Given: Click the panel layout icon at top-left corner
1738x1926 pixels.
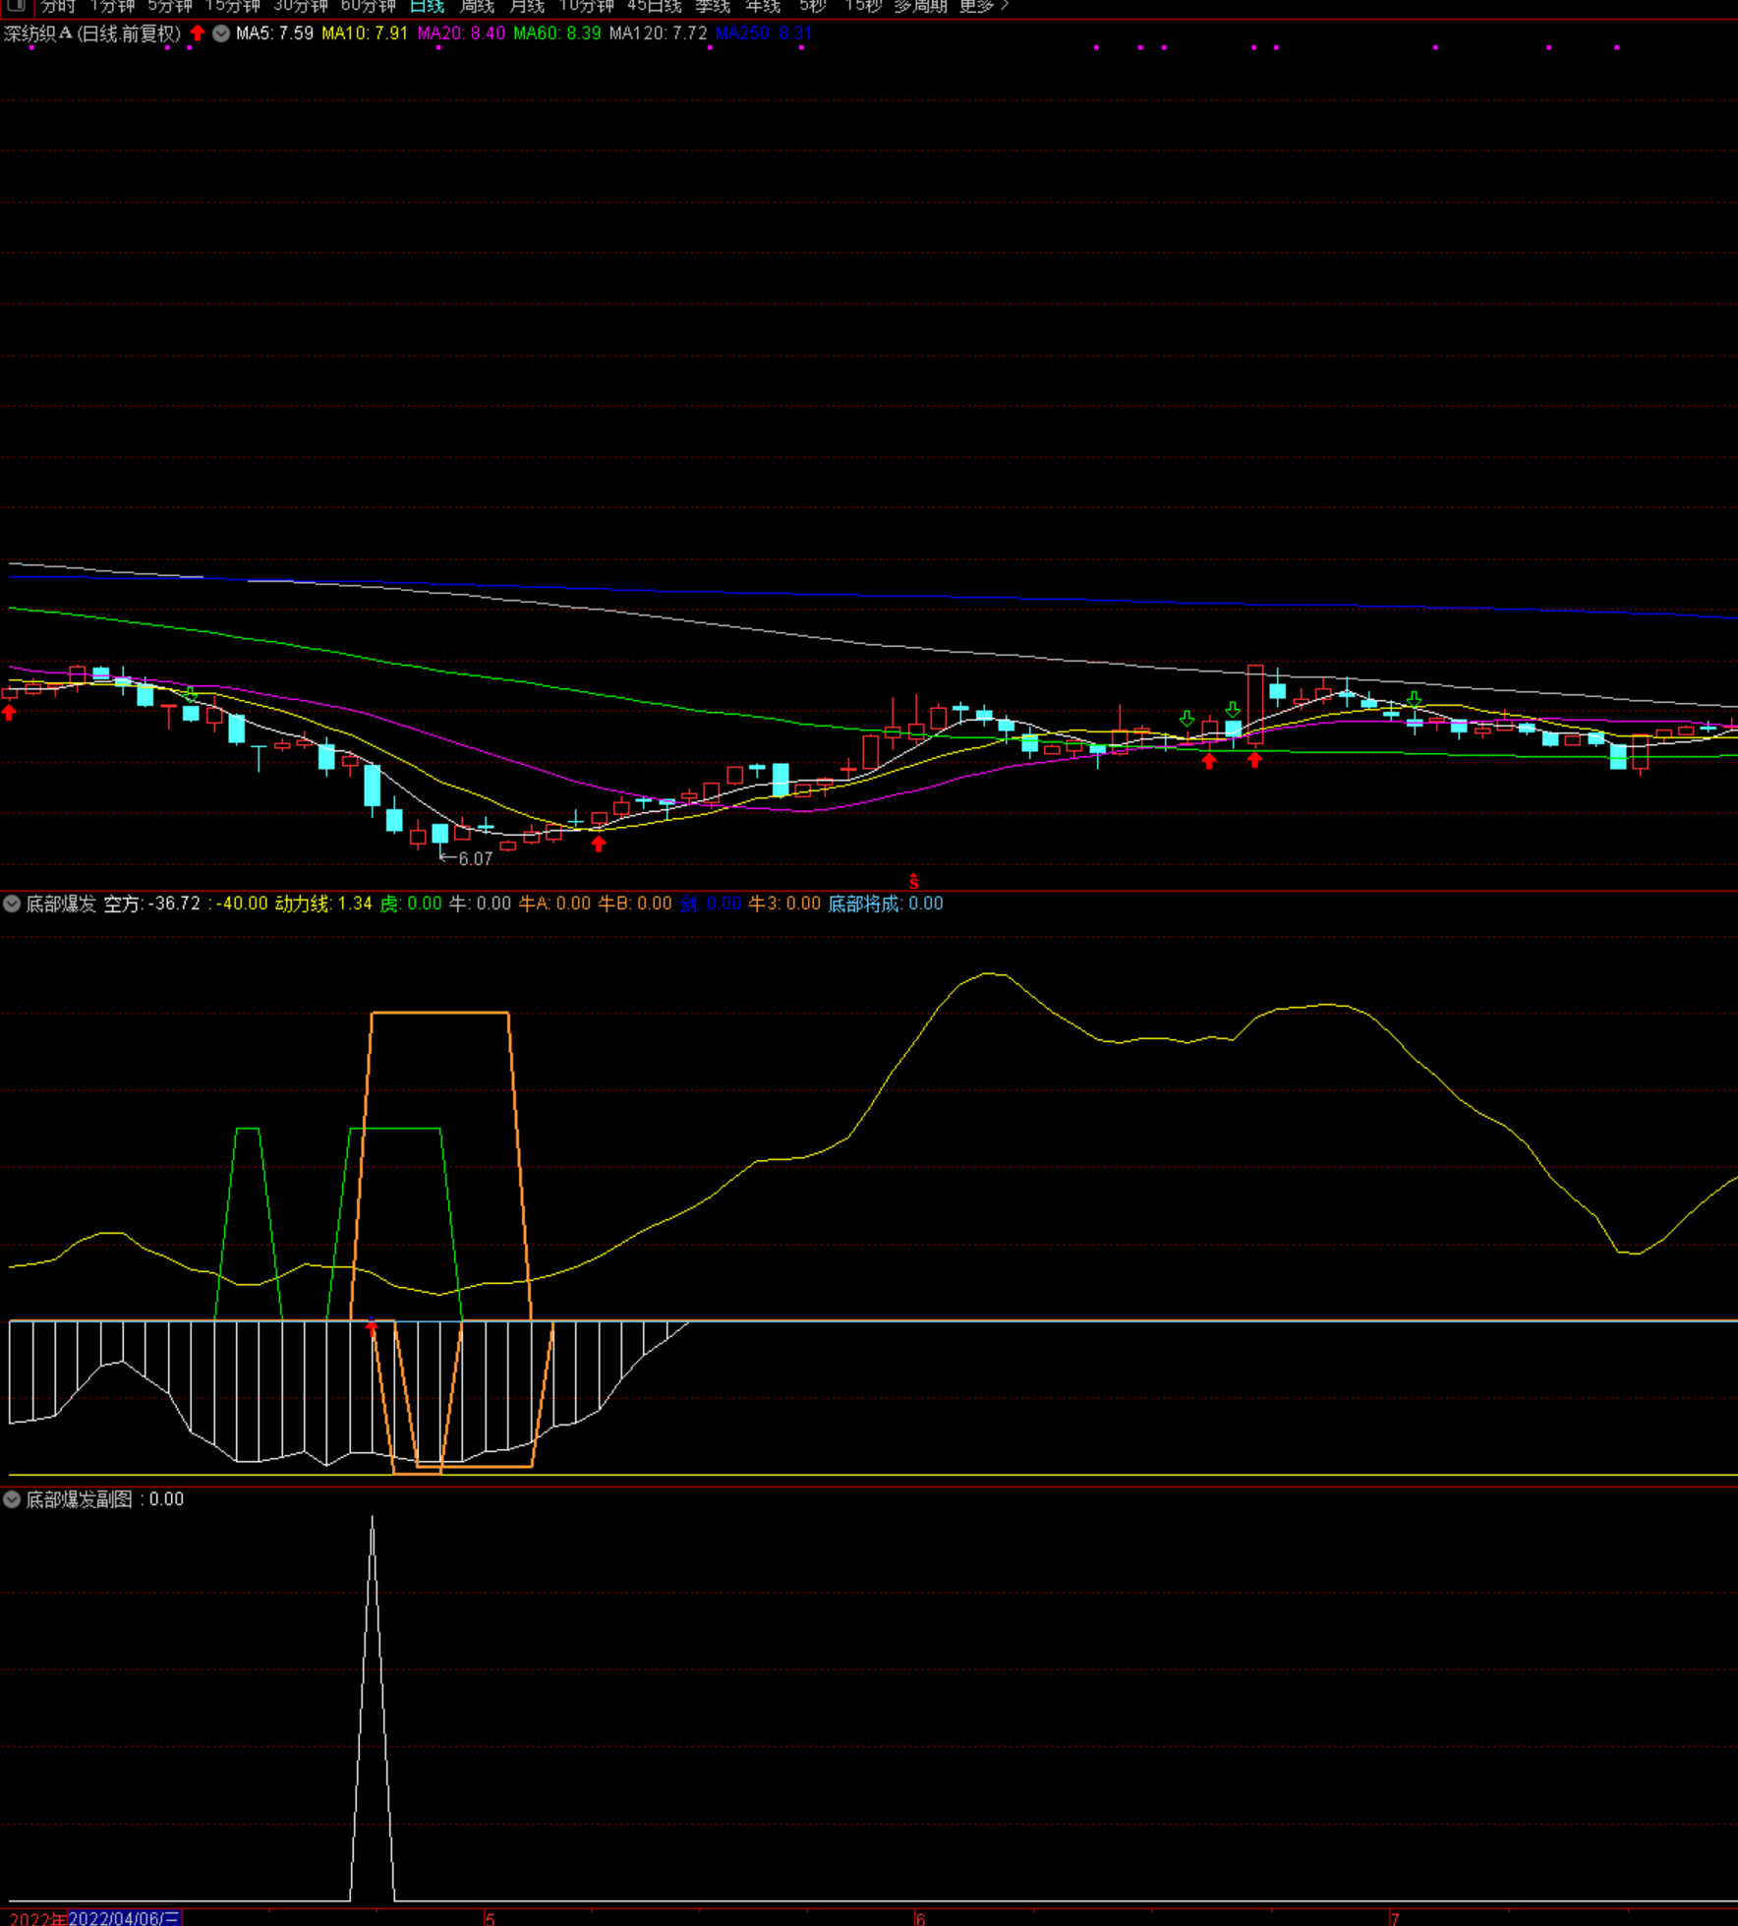Looking at the screenshot, I should click(17, 5).
